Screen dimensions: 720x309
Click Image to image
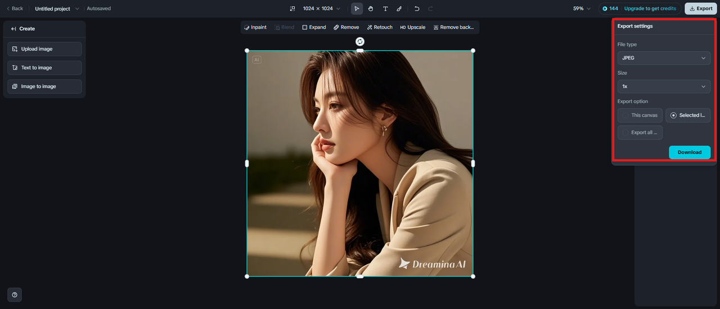coord(44,87)
